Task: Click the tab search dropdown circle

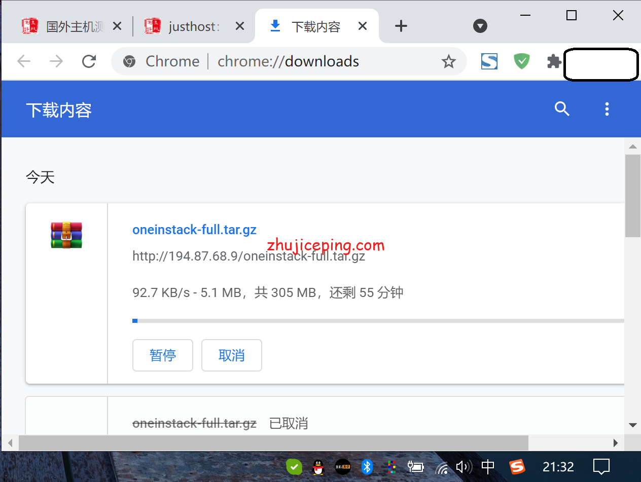Action: [480, 26]
